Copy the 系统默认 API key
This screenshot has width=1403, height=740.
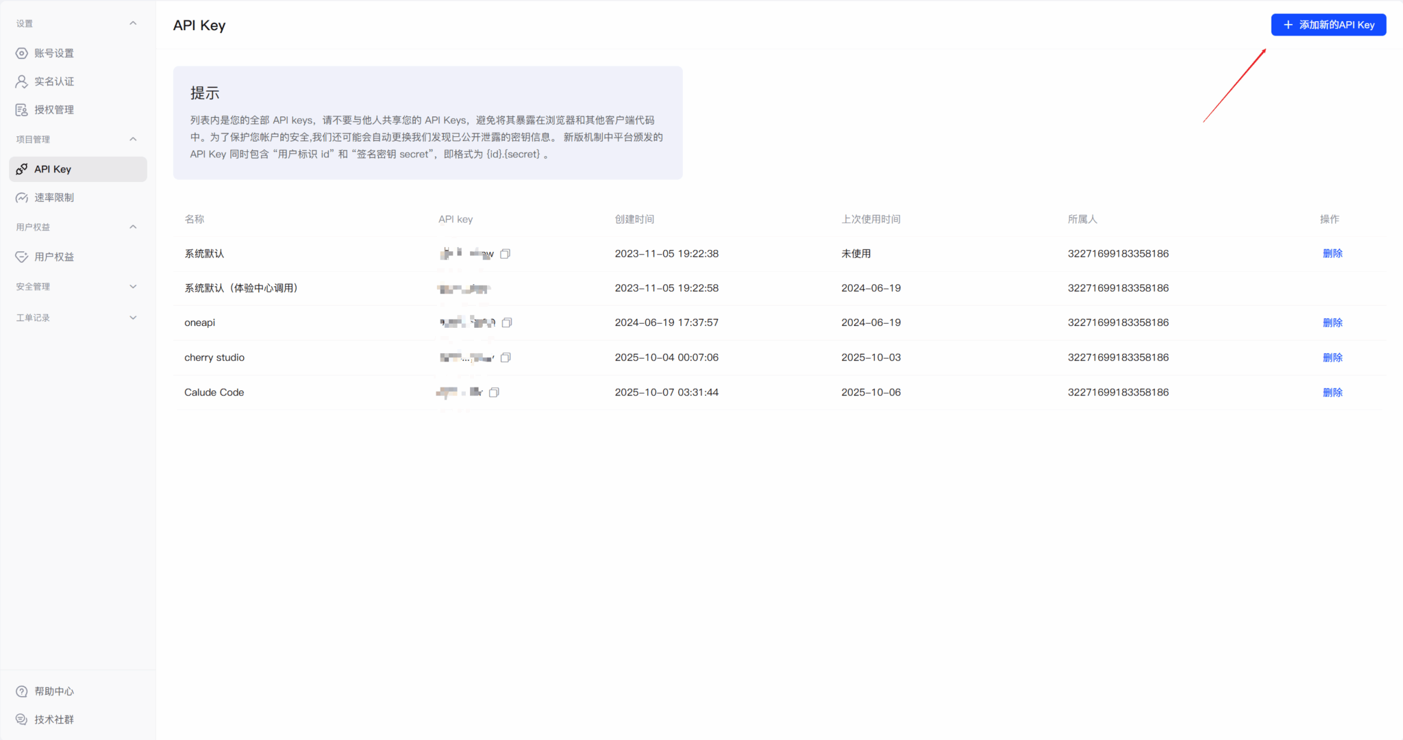505,253
